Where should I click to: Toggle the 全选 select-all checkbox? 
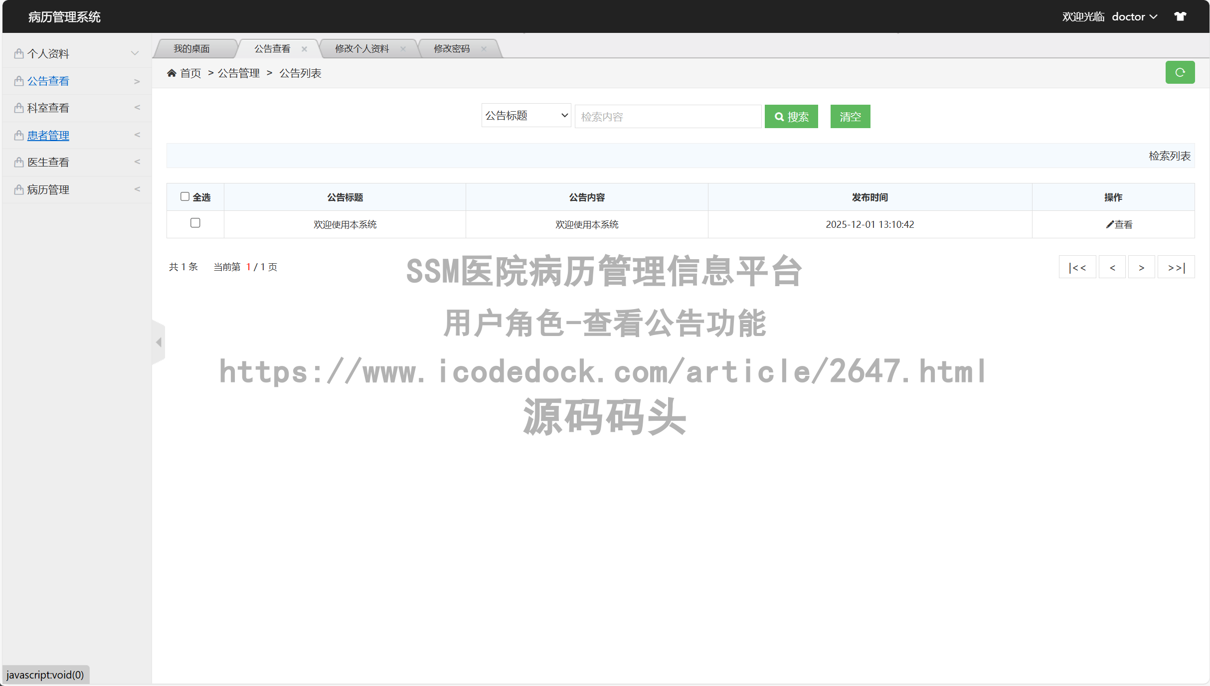coord(185,196)
